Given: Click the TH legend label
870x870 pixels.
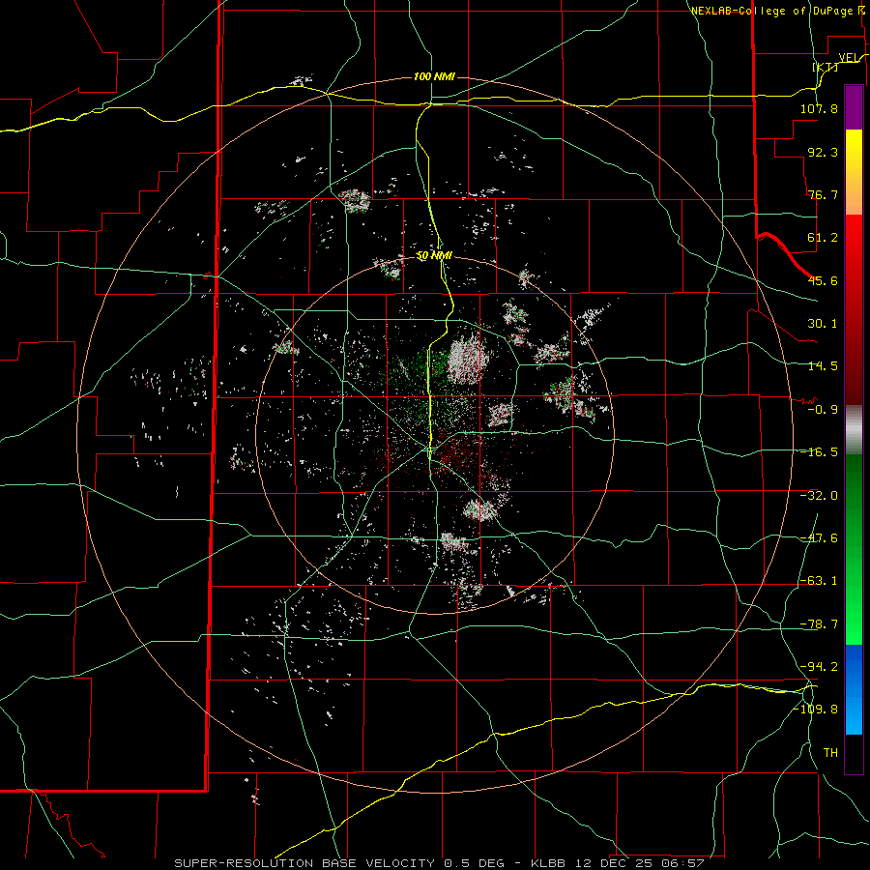Looking at the screenshot, I should pos(830,753).
